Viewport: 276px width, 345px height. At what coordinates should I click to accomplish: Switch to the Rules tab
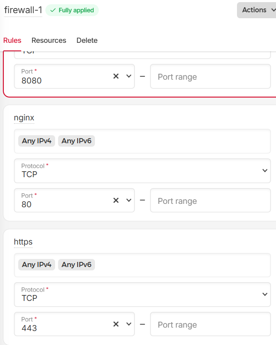12,40
